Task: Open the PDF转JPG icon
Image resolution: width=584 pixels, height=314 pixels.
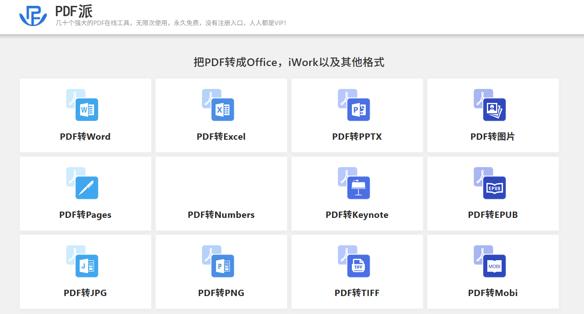Action: 82,261
